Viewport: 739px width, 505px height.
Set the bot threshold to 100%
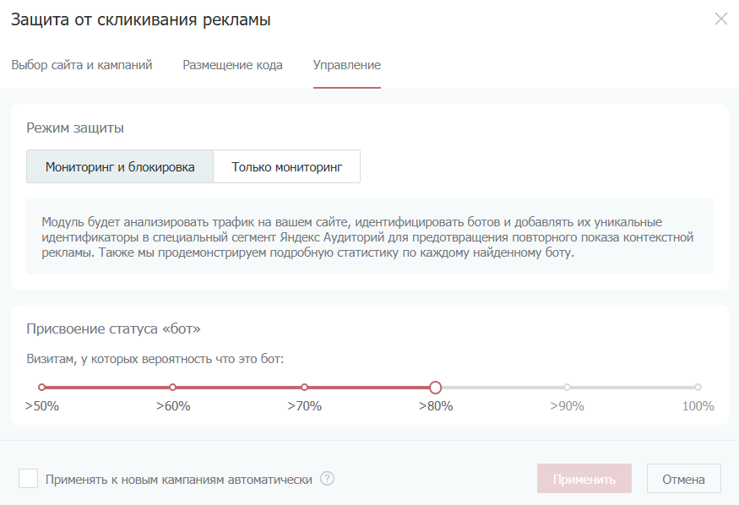[698, 388]
